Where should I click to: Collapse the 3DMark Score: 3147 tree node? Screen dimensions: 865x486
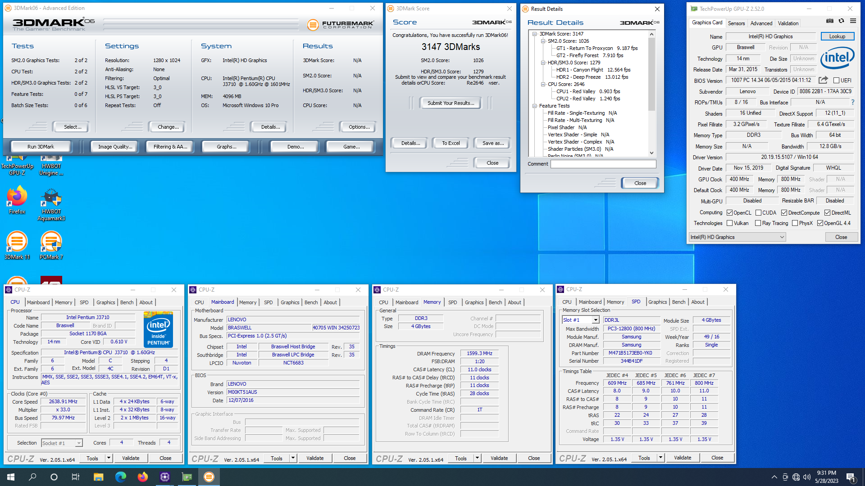(x=535, y=34)
